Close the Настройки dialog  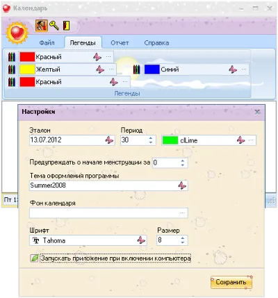point(257,112)
